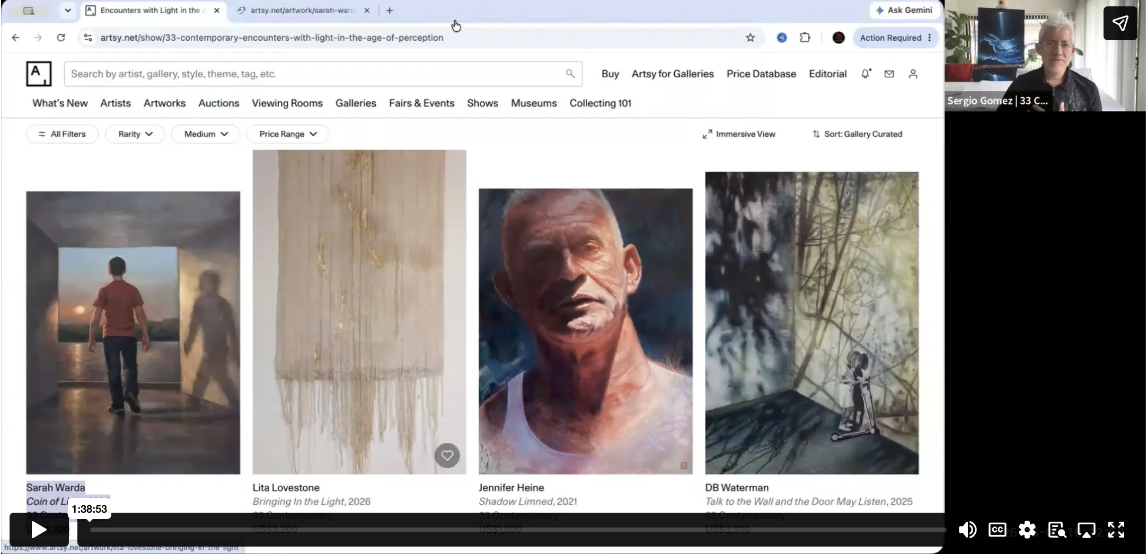The height and width of the screenshot is (554, 1147).
Task: Open Sarah Warda painting thumbnail
Action: 133,333
